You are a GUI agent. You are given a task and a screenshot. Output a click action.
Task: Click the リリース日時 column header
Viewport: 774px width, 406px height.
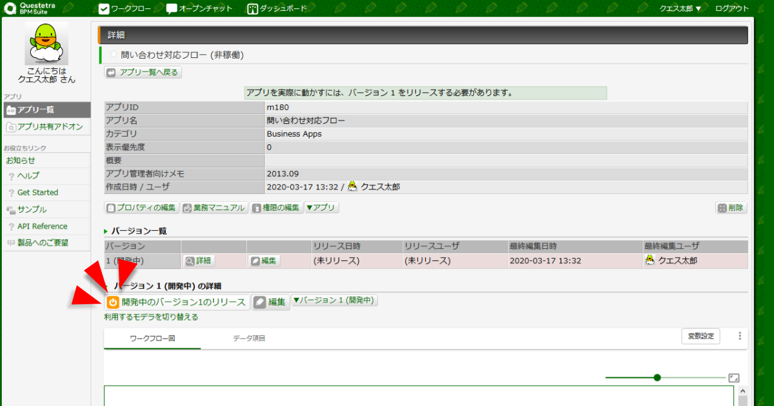356,246
